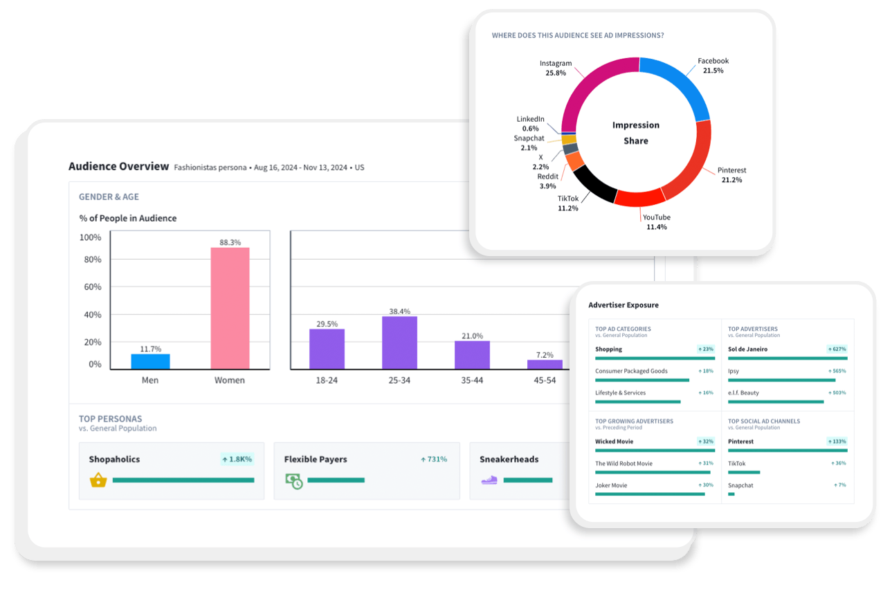Image resolution: width=892 pixels, height=596 pixels.
Task: Click the 25-34 age bar
Action: tap(399, 343)
